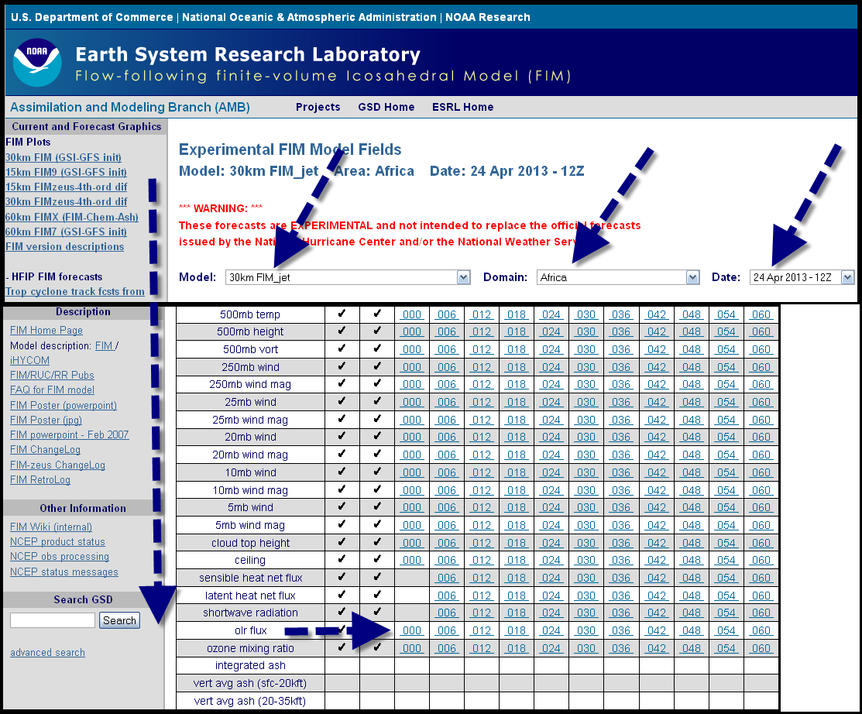
Task: Open the 024 forecast for cloud top height
Action: click(x=551, y=543)
